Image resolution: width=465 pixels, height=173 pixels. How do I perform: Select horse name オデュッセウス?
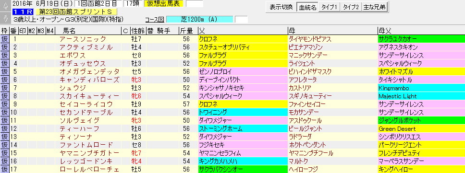coord(83,64)
